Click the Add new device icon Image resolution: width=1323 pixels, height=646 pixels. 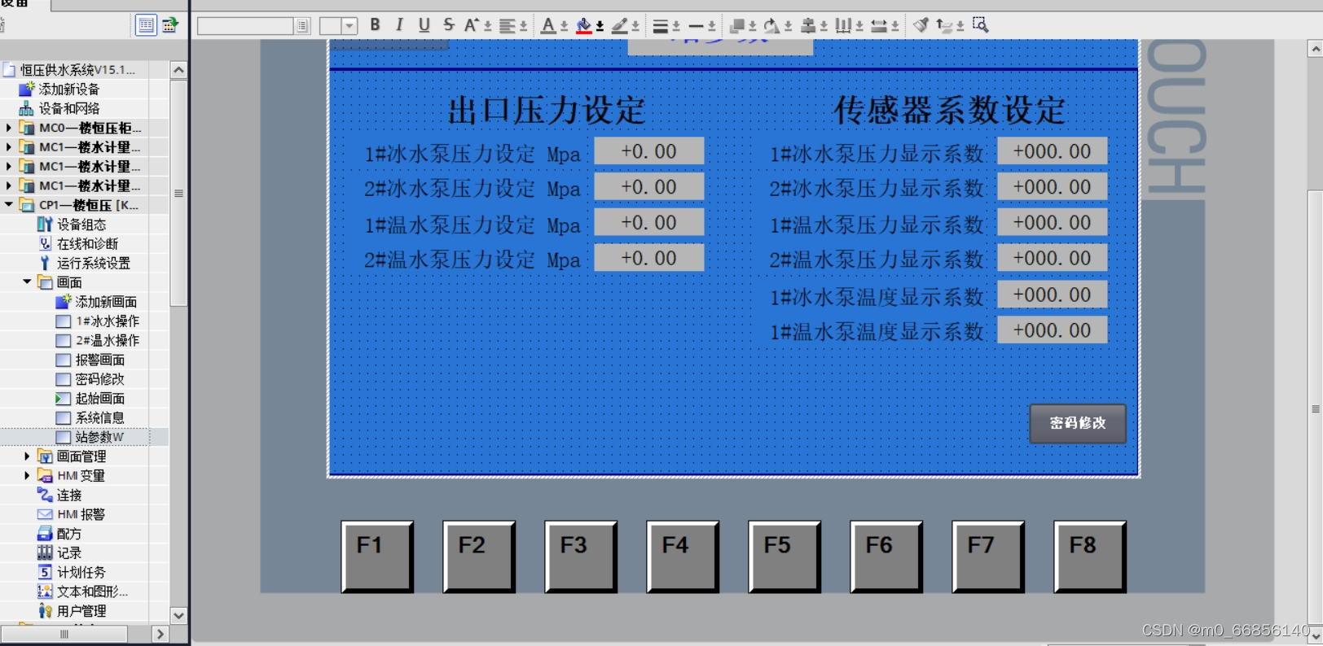pos(26,89)
